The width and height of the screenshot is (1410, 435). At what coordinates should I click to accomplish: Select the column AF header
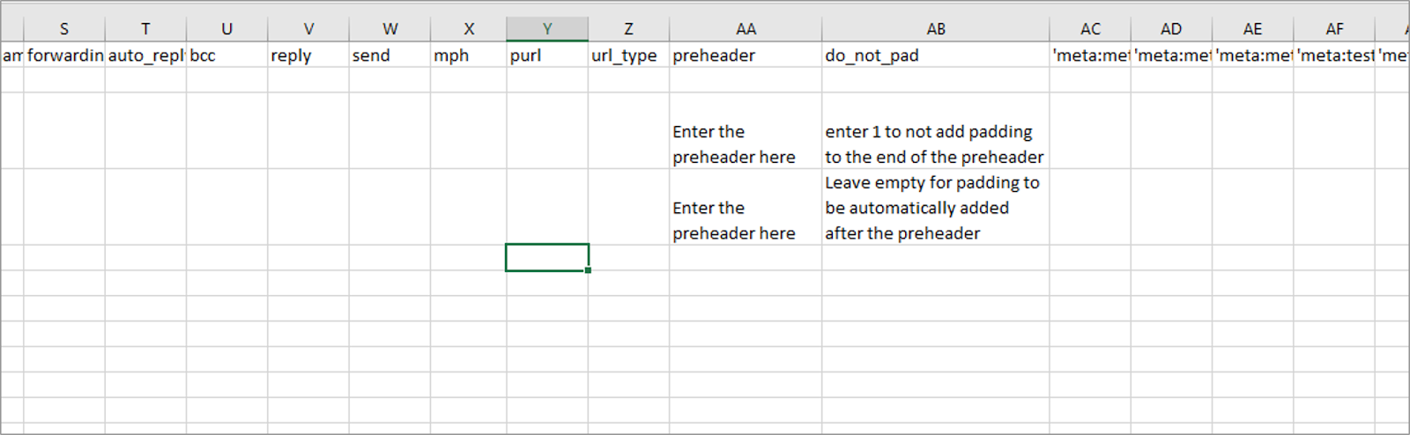(1334, 29)
